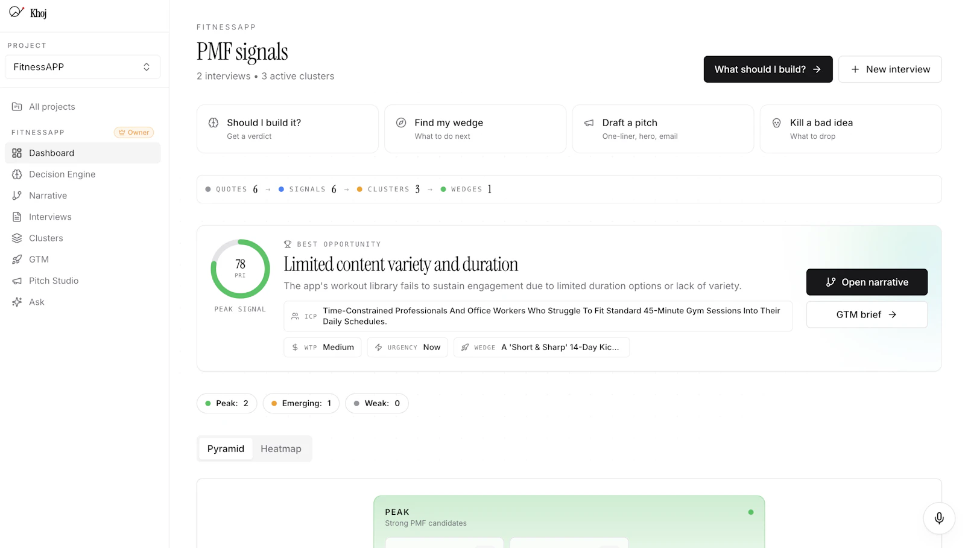Open Kill a bad idea card
The height and width of the screenshot is (548, 965).
(x=851, y=129)
